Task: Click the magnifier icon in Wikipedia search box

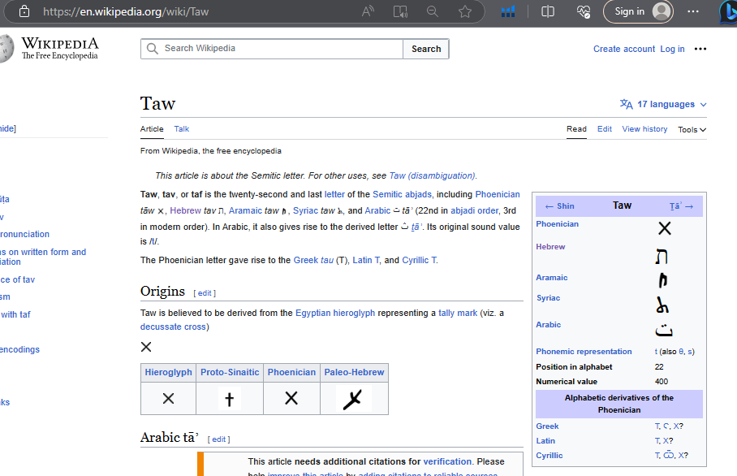Action: click(x=153, y=49)
